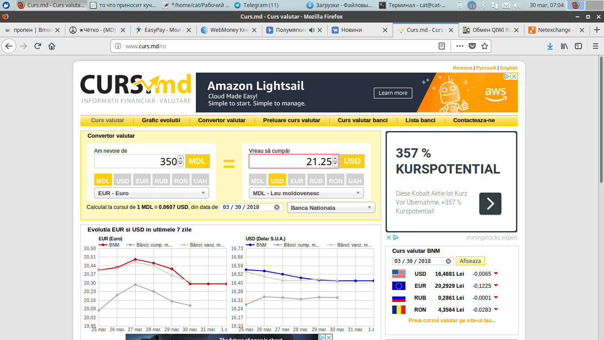Select EUR under Vreau să cumpăr
604x340 pixels.
[297, 181]
